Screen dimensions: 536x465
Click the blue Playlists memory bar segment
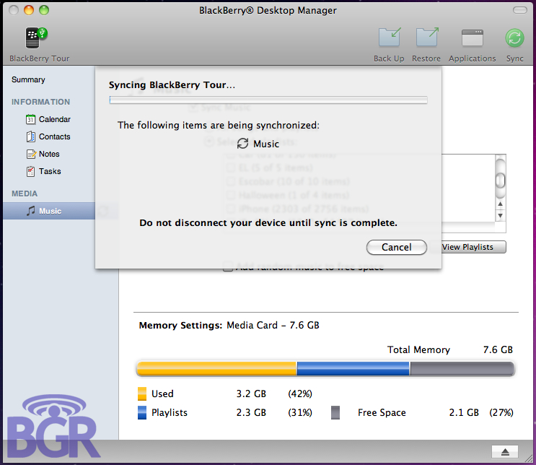[353, 368]
